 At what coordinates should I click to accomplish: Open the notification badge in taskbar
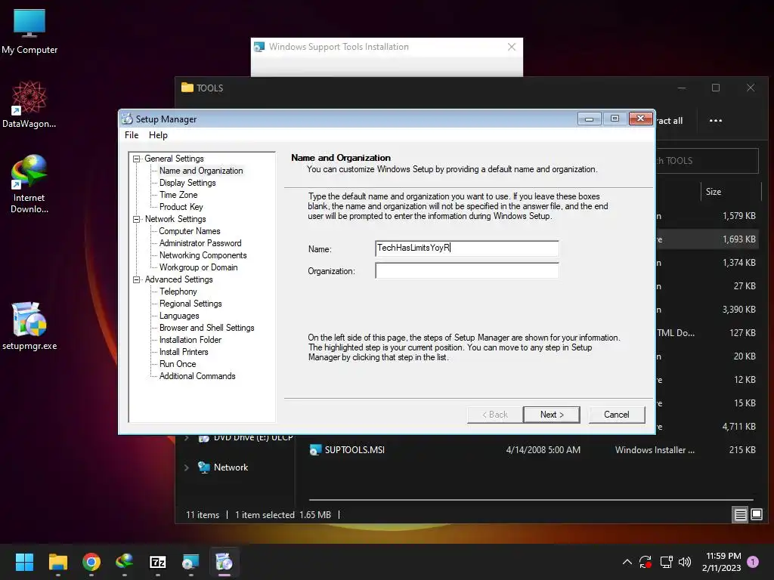coord(753,562)
